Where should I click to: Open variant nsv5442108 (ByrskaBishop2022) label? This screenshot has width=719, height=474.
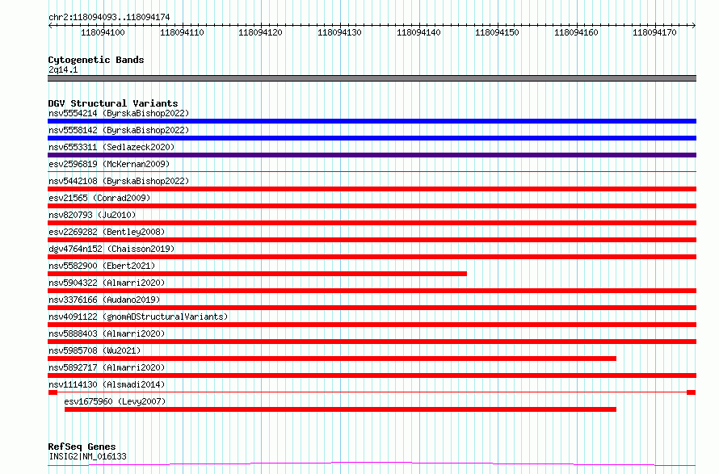119,181
